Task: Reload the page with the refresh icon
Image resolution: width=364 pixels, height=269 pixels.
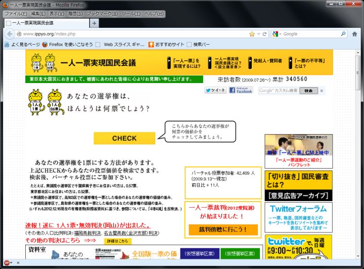Action: (x=265, y=34)
